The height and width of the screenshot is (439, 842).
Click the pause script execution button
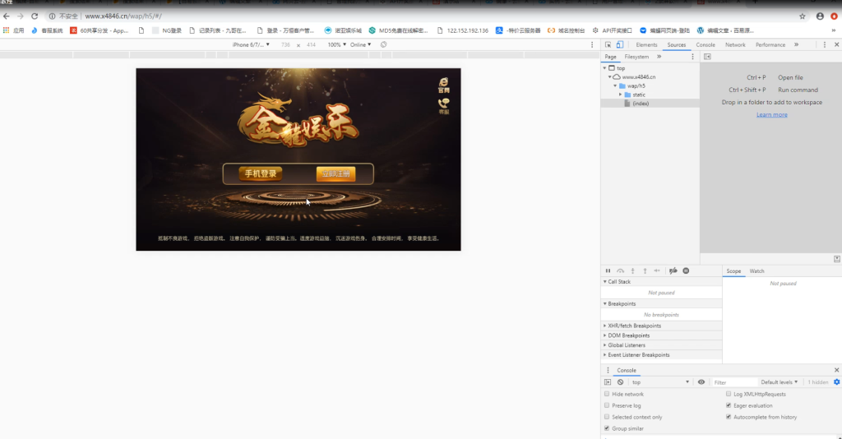coord(608,271)
